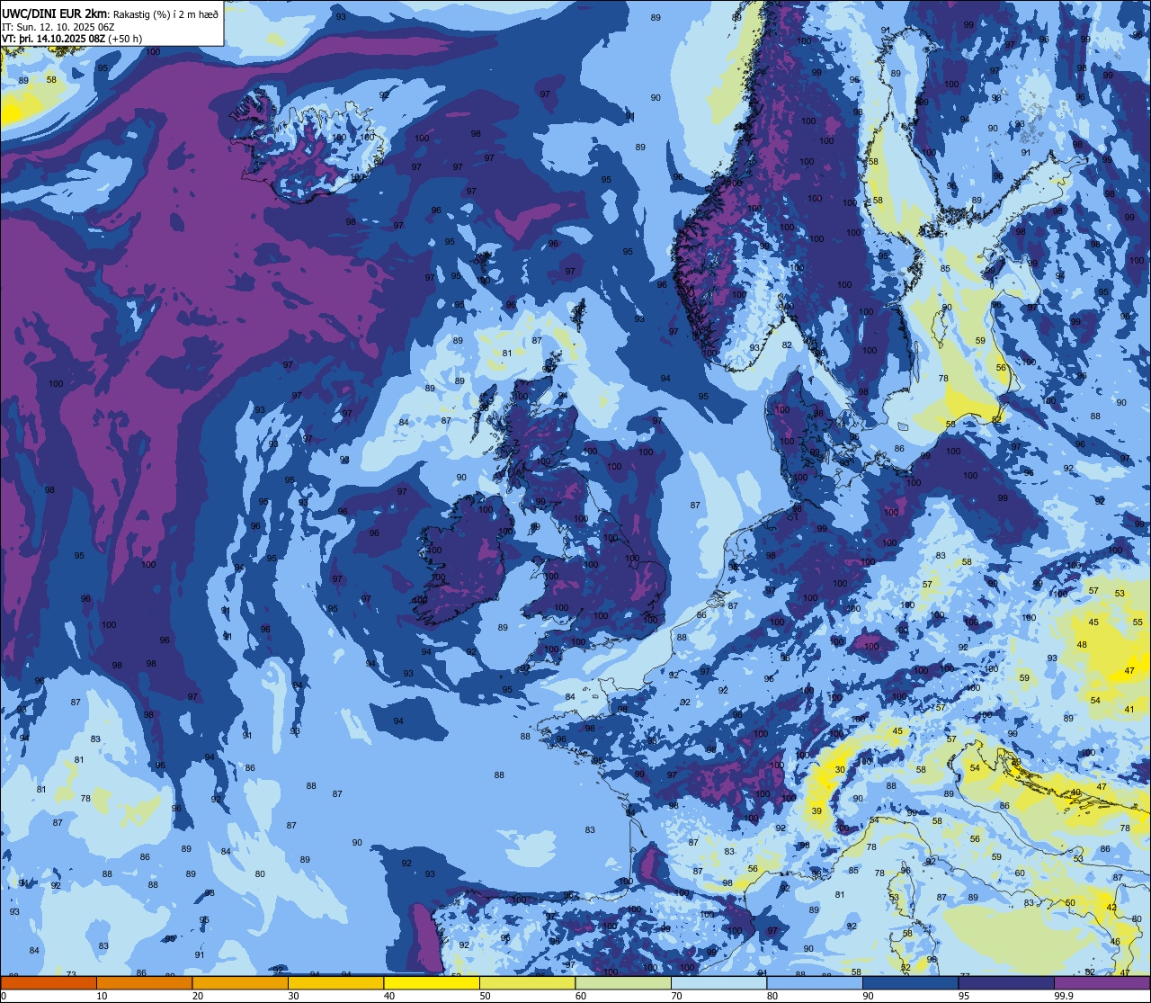Click the 'IT: Sun. 12. 10. 2025 06Z' line
The image size is (1151, 1003).
58,26
